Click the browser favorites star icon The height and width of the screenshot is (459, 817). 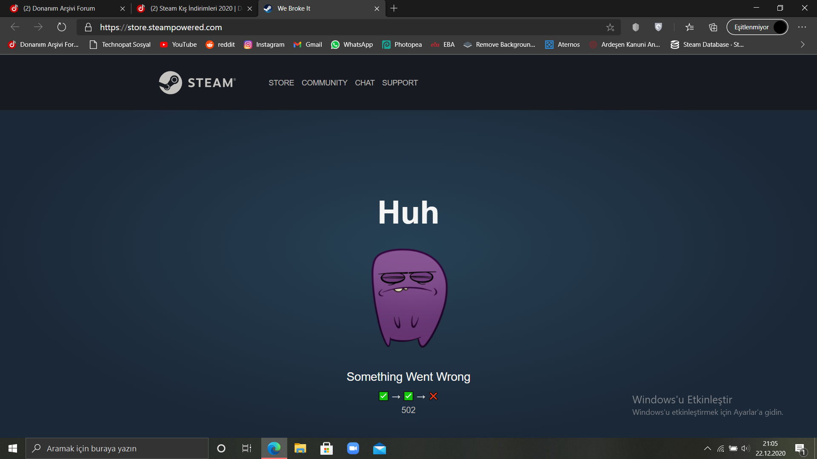tap(611, 27)
